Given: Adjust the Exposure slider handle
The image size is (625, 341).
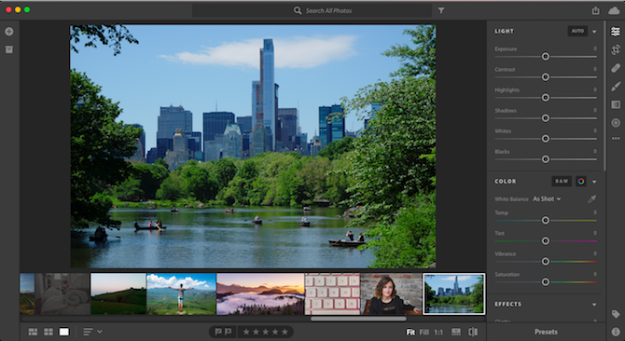Looking at the screenshot, I should tap(546, 57).
